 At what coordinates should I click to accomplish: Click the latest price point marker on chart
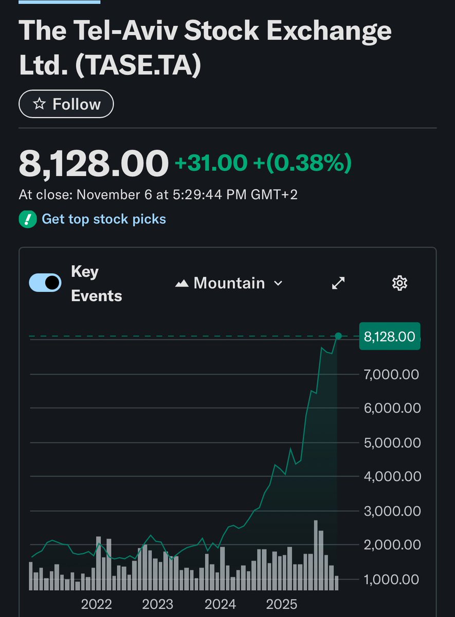[338, 336]
